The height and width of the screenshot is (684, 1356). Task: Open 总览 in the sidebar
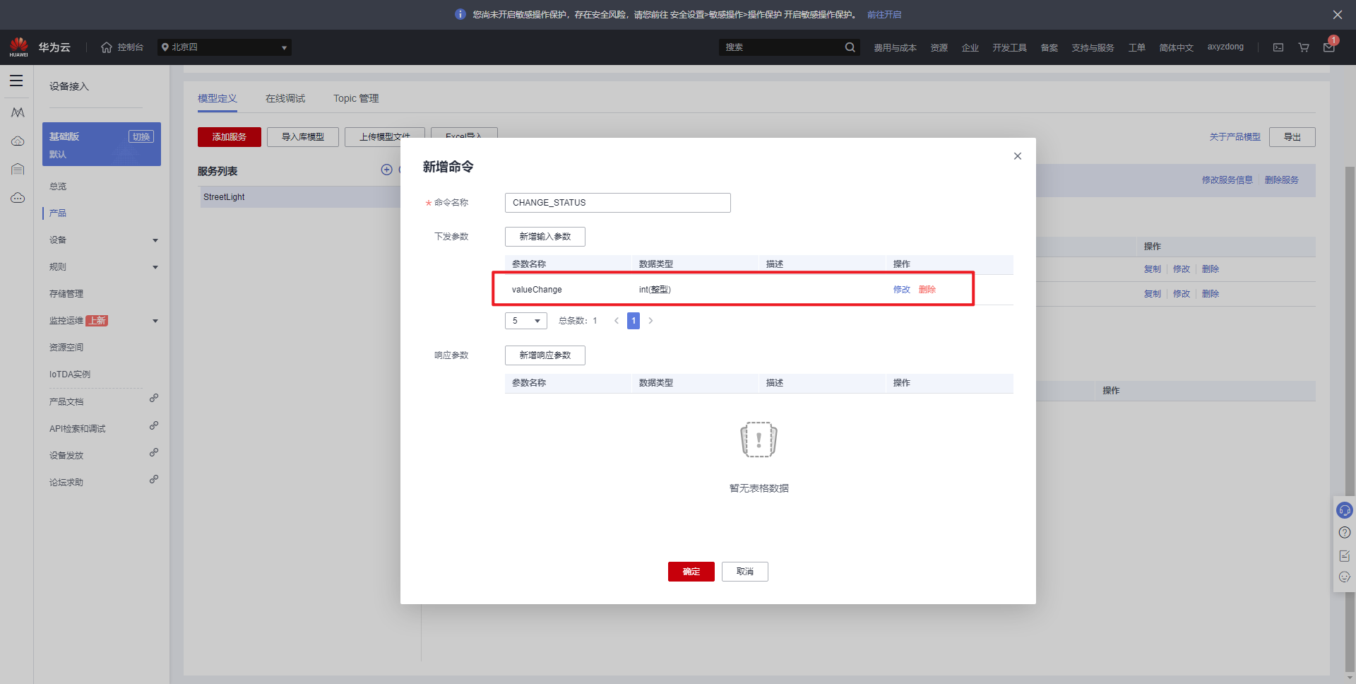[58, 187]
